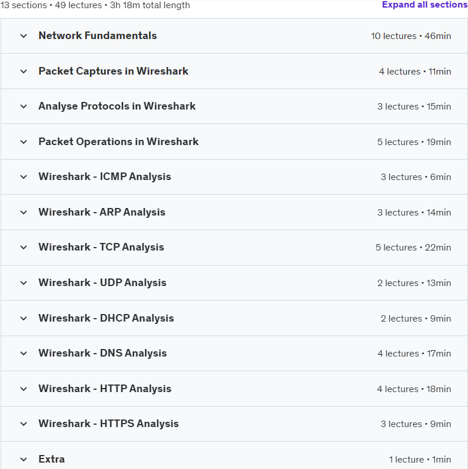Screen dimensions: 468x469
Task: Open Analyse Protocols in Wireshark title
Action: point(117,106)
